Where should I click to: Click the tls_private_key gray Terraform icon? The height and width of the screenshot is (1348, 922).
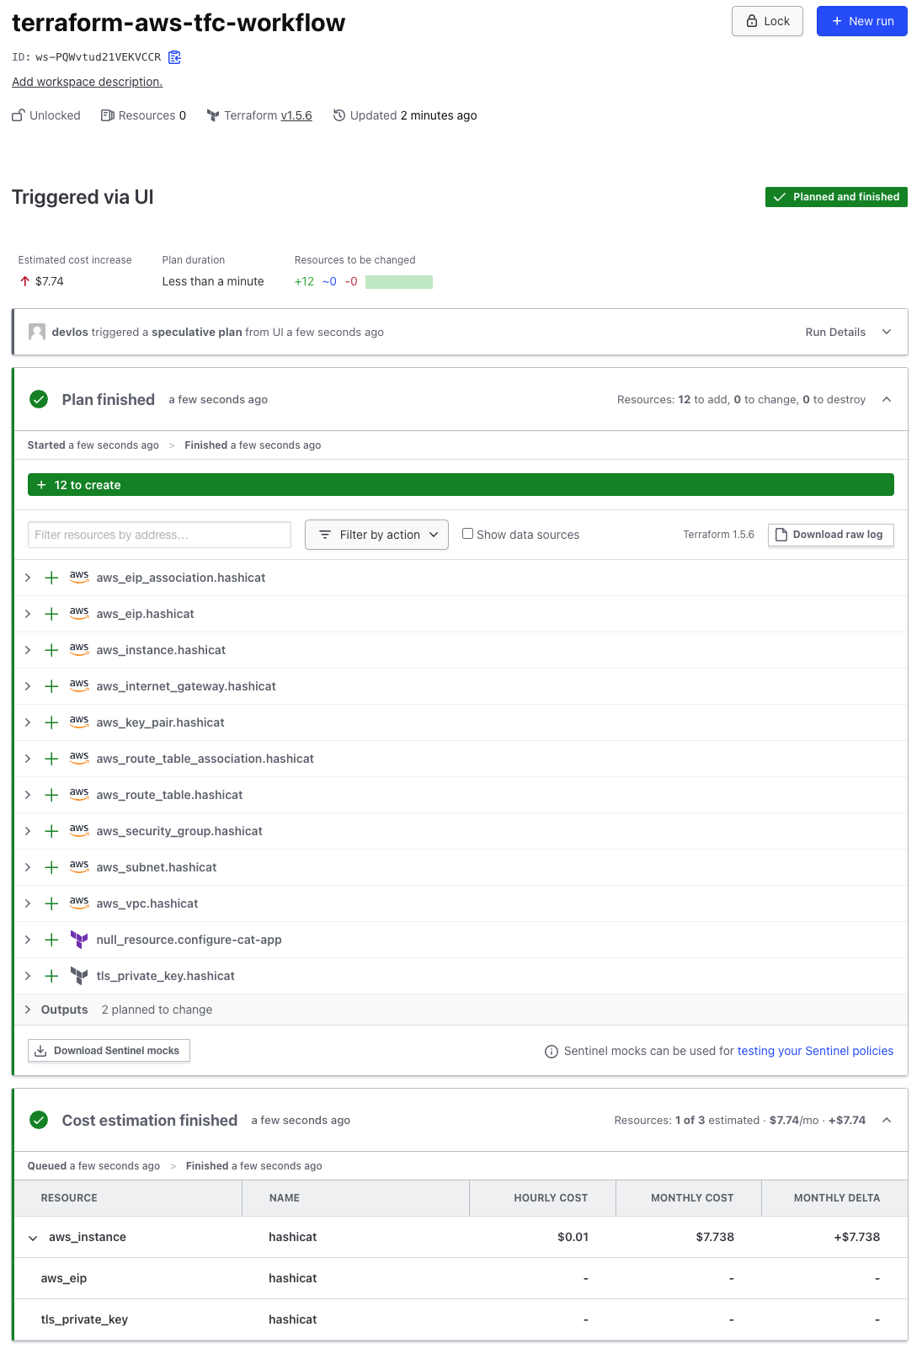pyautogui.click(x=79, y=976)
